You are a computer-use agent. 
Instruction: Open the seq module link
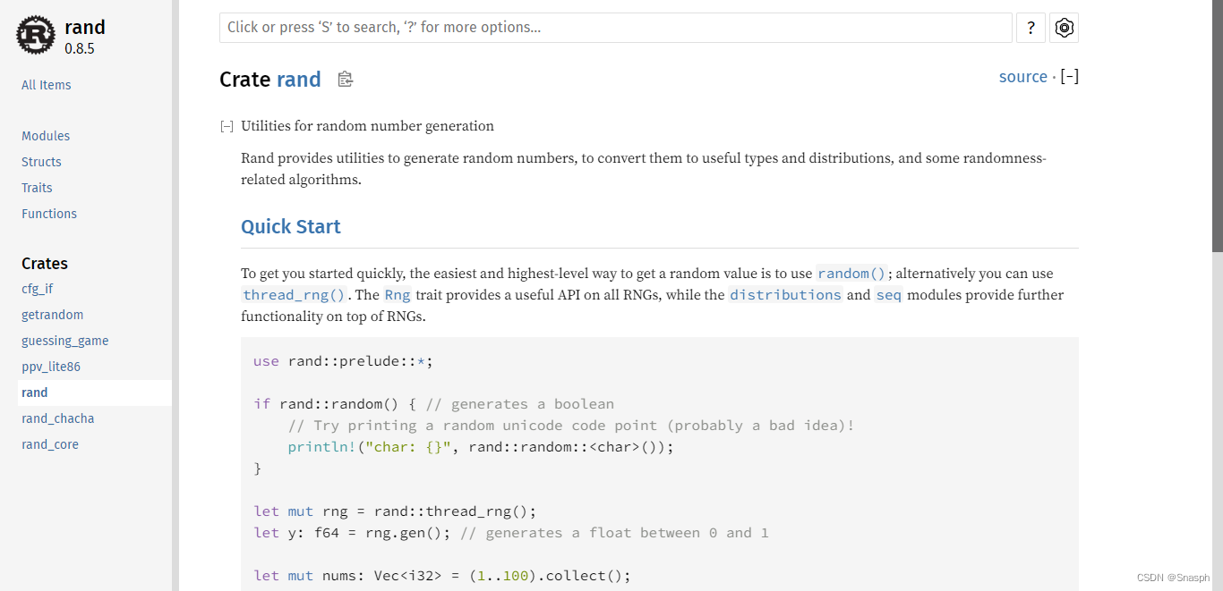pos(888,295)
